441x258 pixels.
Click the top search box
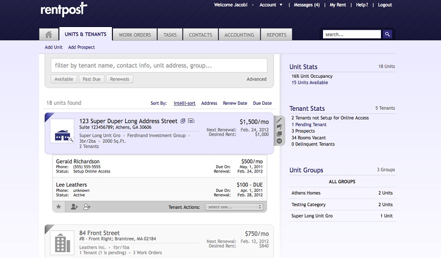352,34
